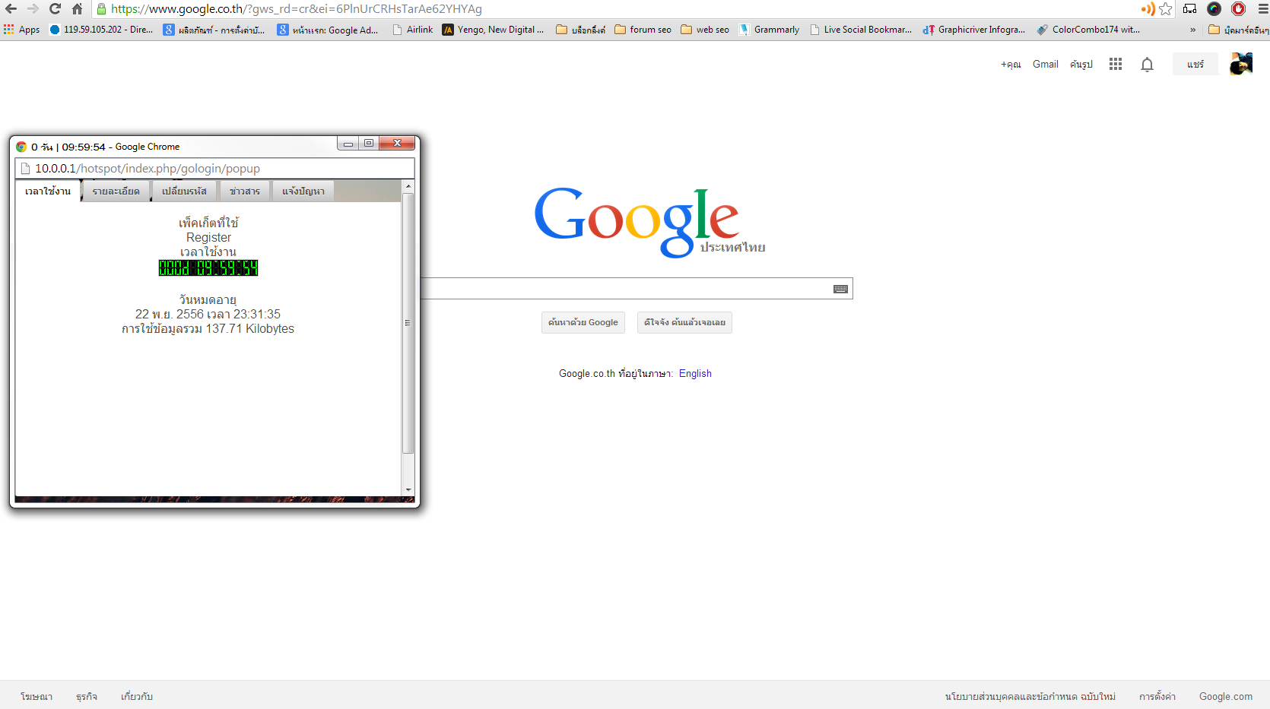Go to the browser home page icon

click(77, 9)
